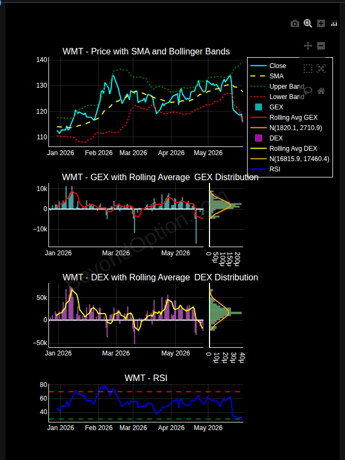Click the large negative GEX bar in late May
Image resolution: width=345 pixels, height=460 pixels.
click(x=196, y=226)
